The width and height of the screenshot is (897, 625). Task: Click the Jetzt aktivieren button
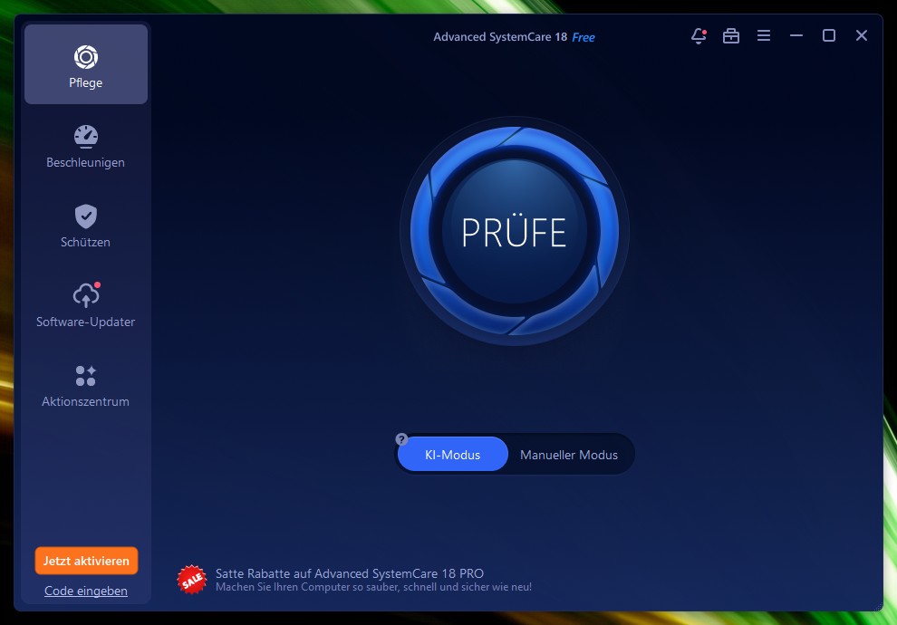86,561
